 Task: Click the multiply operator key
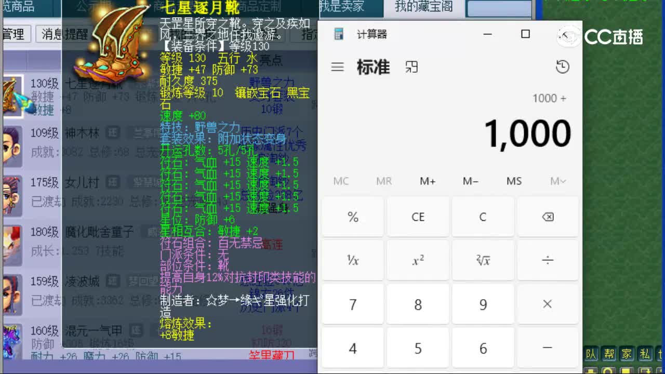(548, 304)
